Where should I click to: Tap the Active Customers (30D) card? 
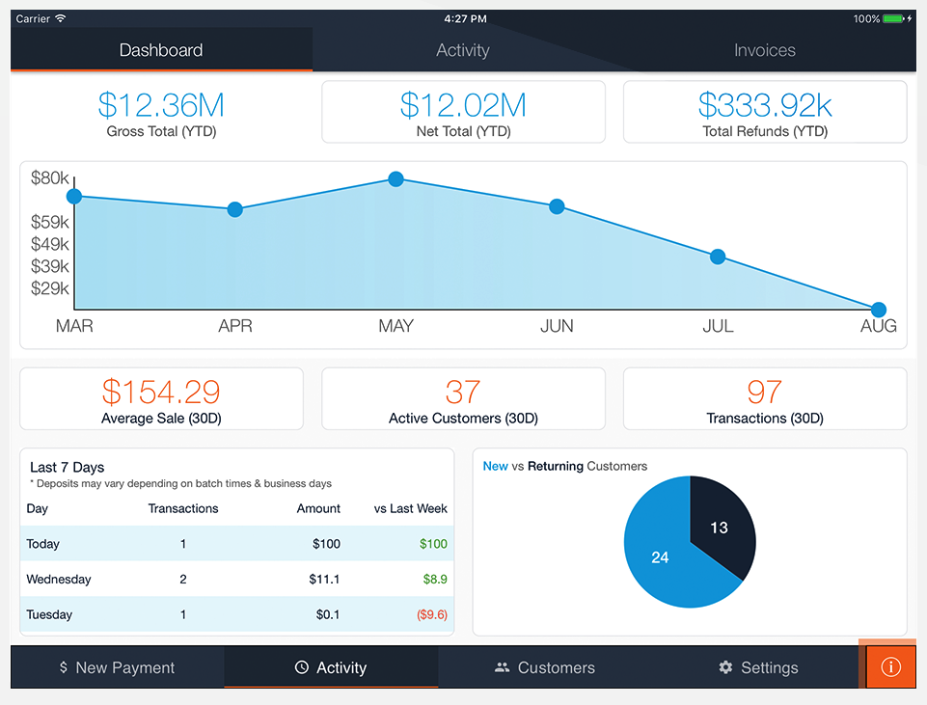(463, 399)
